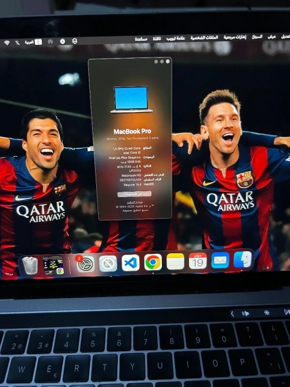Screen dimensions: 290x387
Task: Launch Google Chrome from the Dock
Action: coord(153,262)
